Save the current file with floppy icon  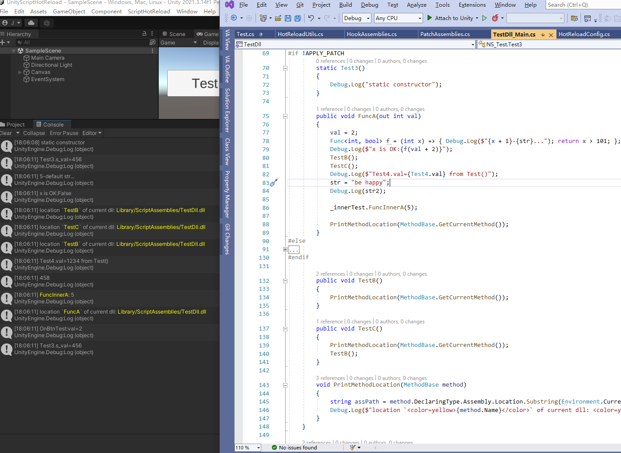point(288,18)
